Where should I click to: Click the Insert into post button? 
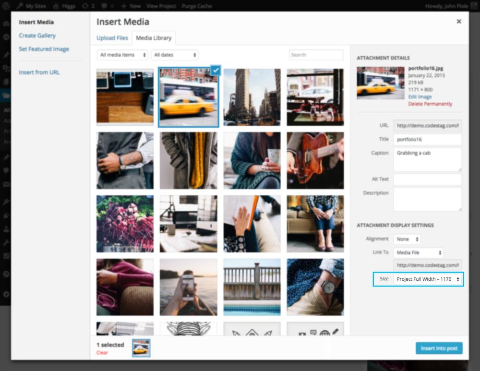[x=439, y=348]
